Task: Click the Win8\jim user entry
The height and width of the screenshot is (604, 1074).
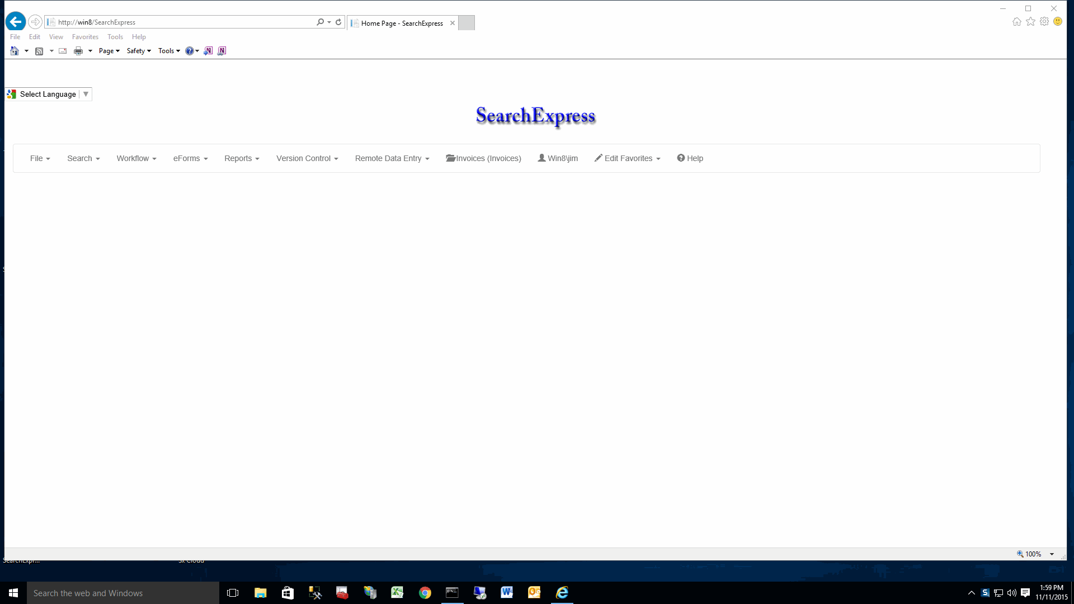Action: 558,158
